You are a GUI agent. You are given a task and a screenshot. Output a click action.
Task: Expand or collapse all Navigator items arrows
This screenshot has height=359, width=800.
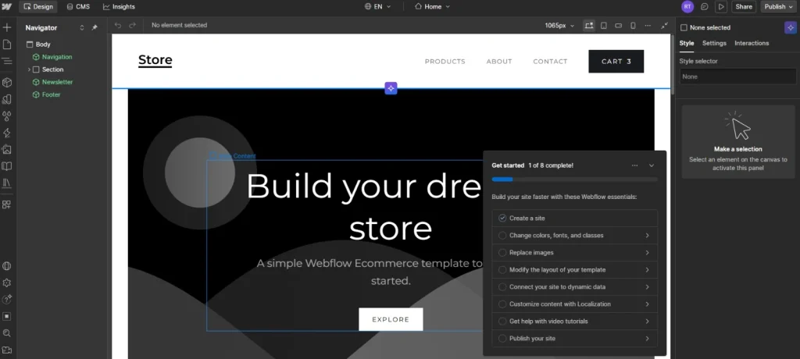(x=81, y=27)
